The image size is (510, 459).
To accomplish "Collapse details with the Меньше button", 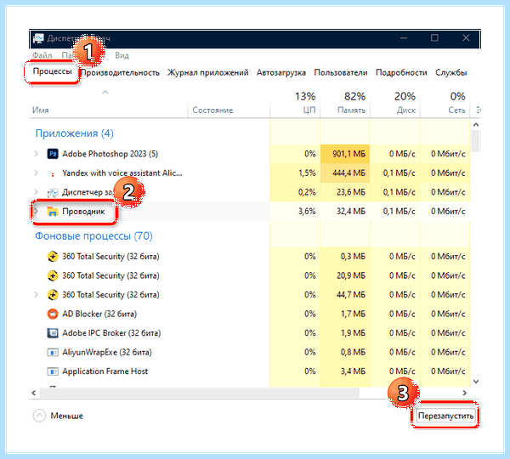I will [x=58, y=416].
